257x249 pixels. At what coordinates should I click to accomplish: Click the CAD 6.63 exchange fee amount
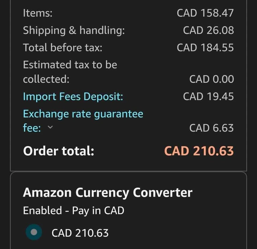(211, 128)
